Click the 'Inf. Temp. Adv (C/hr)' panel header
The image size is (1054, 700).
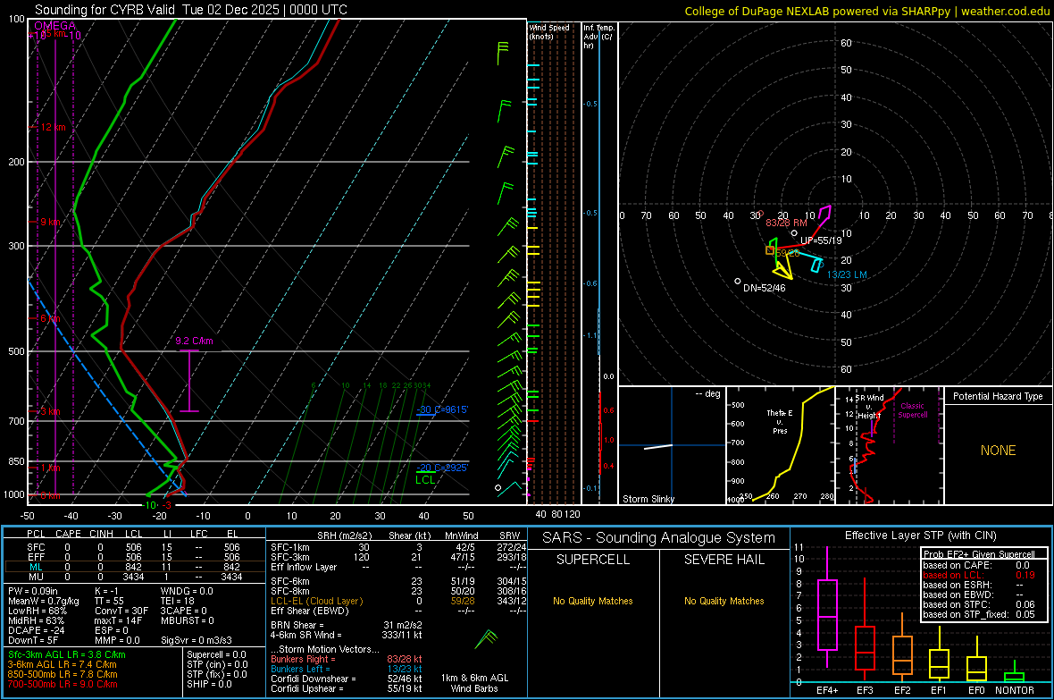coord(598,37)
